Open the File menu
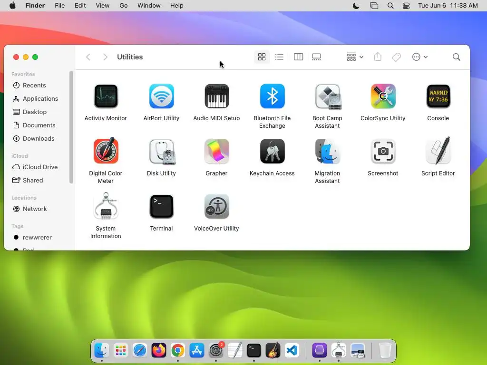 (x=59, y=6)
